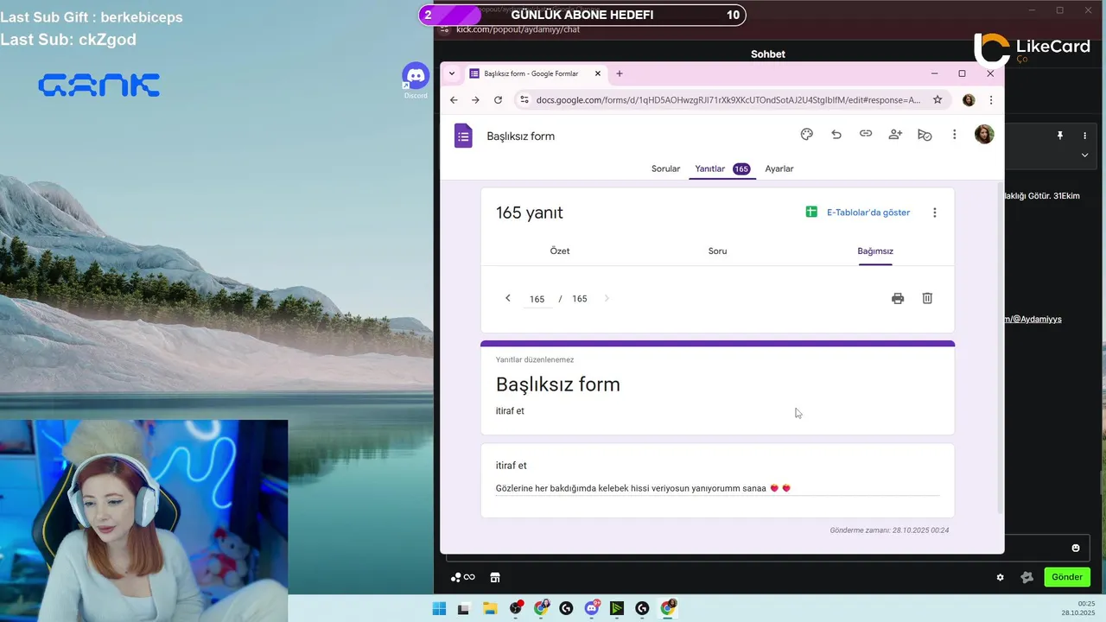Delete this response with trash icon
Image resolution: width=1106 pixels, height=622 pixels.
(x=927, y=298)
